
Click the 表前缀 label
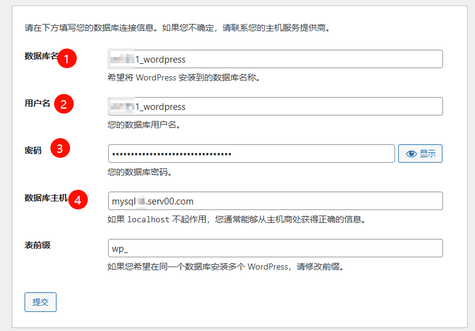coord(37,245)
